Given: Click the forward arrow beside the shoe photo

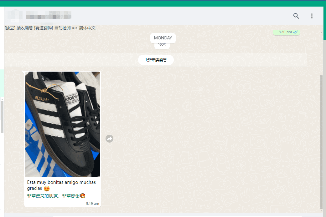Looking at the screenshot, I should pos(109,139).
